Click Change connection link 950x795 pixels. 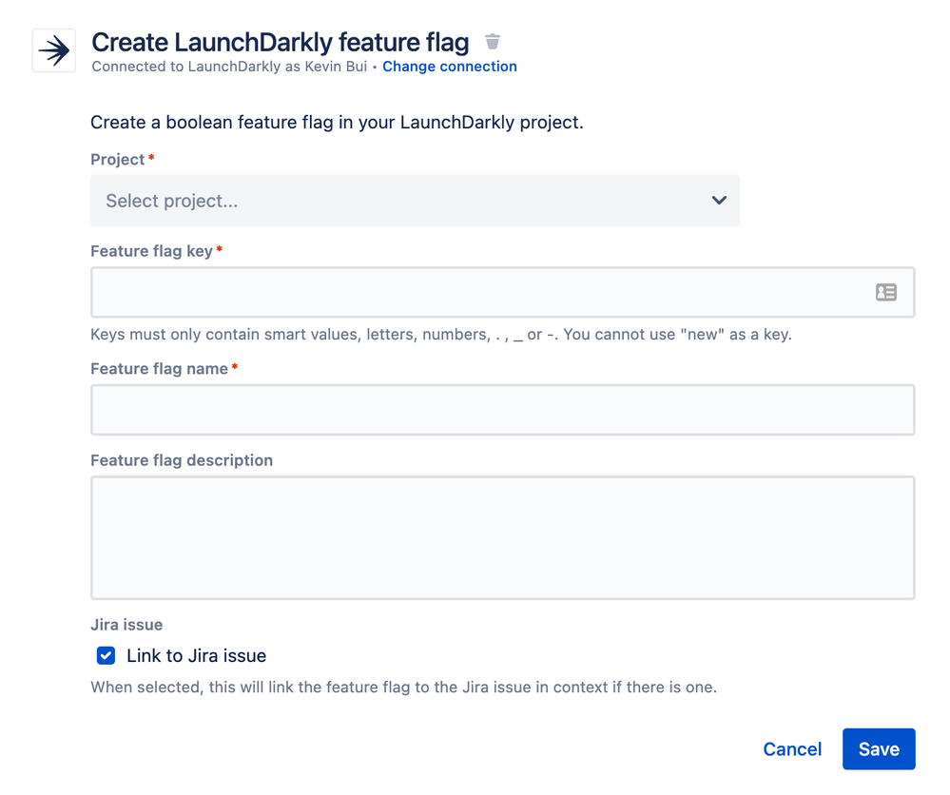click(x=450, y=66)
